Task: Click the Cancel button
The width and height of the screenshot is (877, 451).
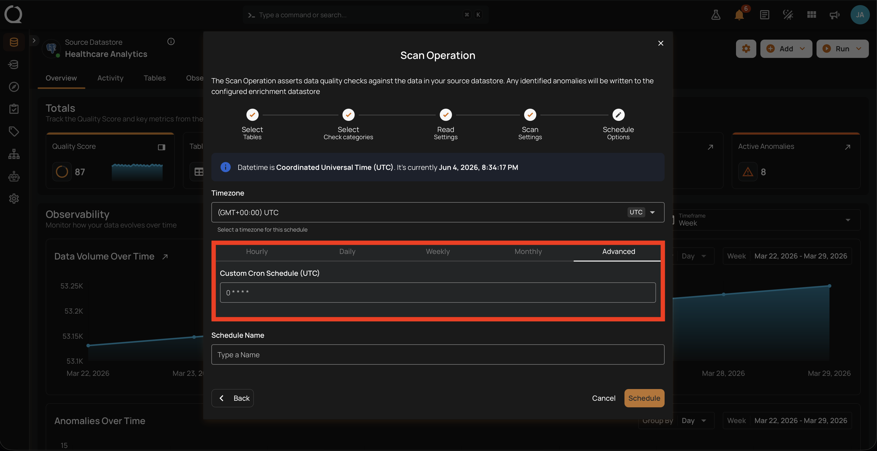Action: (604, 398)
